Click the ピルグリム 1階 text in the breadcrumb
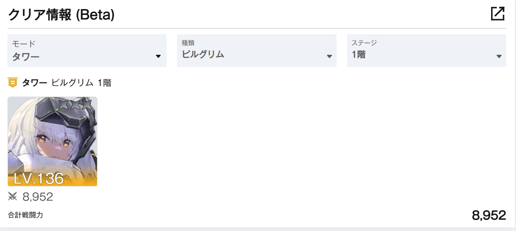 (x=81, y=83)
